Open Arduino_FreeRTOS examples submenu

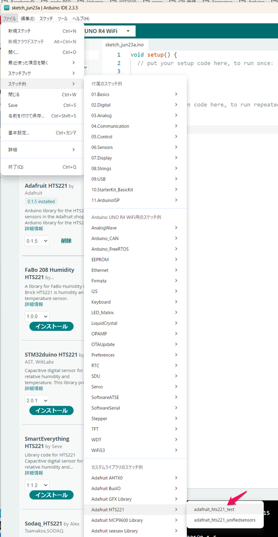135,249
